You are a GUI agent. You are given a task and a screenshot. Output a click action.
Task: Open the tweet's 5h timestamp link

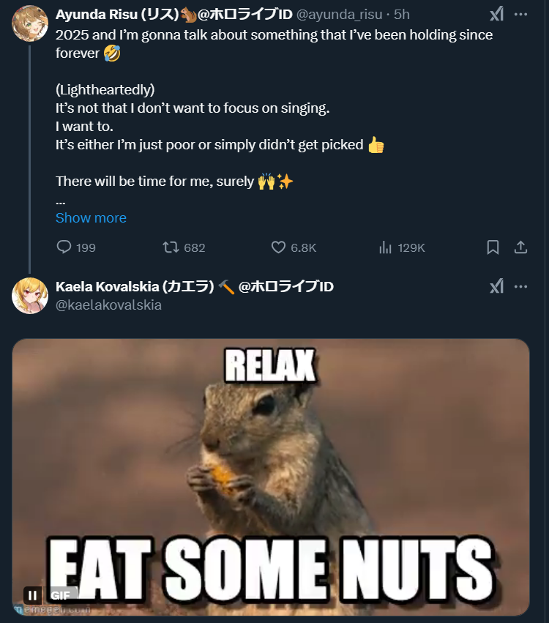(402, 15)
